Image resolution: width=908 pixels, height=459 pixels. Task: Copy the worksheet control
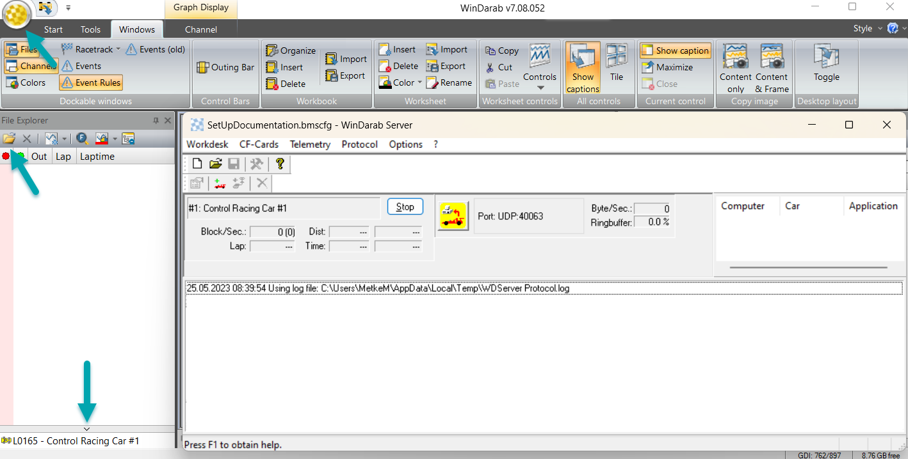point(501,51)
